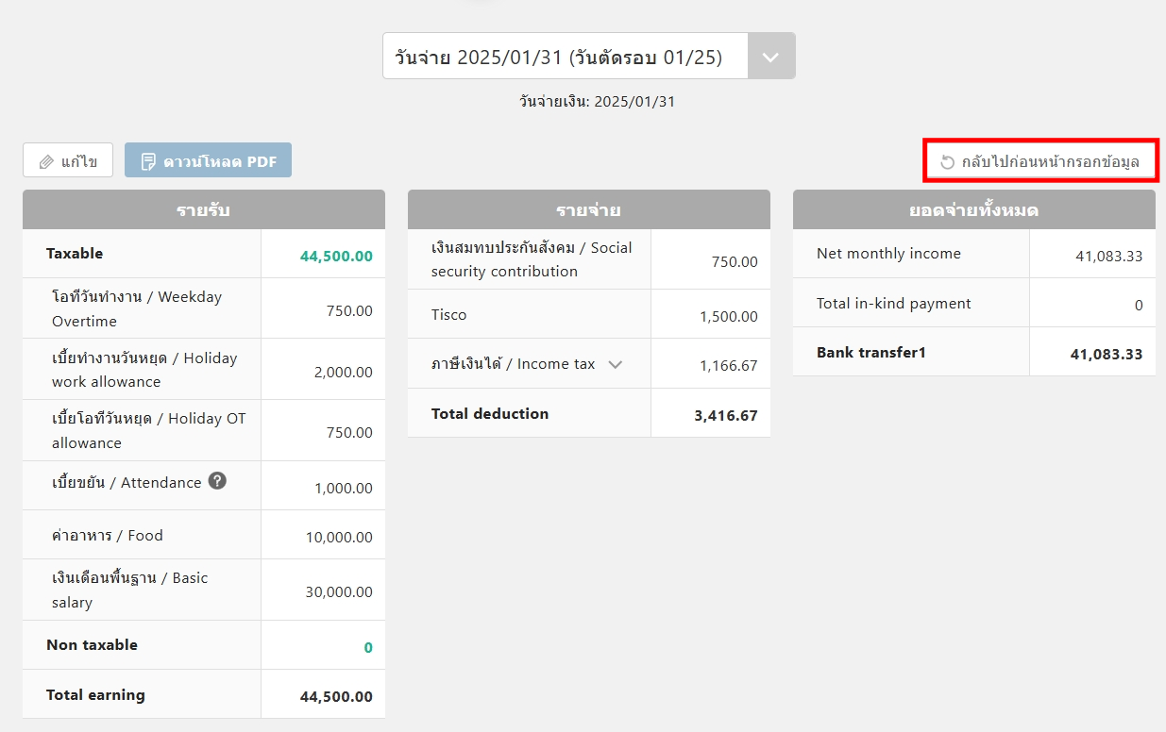Screen dimensions: 1166x732
Task: Select the Bank transfer1 row
Action: 870,353
